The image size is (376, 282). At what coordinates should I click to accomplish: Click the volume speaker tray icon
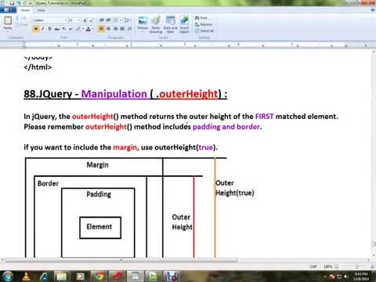click(x=346, y=277)
